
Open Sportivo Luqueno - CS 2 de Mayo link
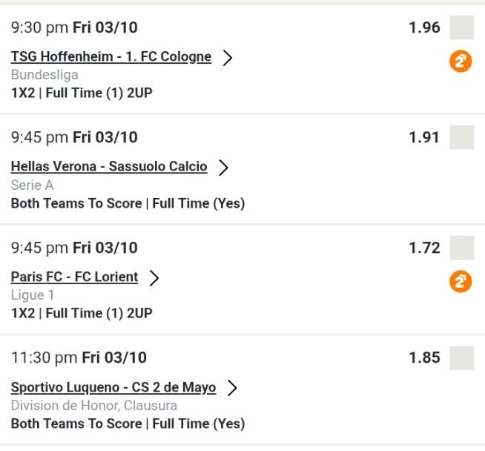click(113, 387)
